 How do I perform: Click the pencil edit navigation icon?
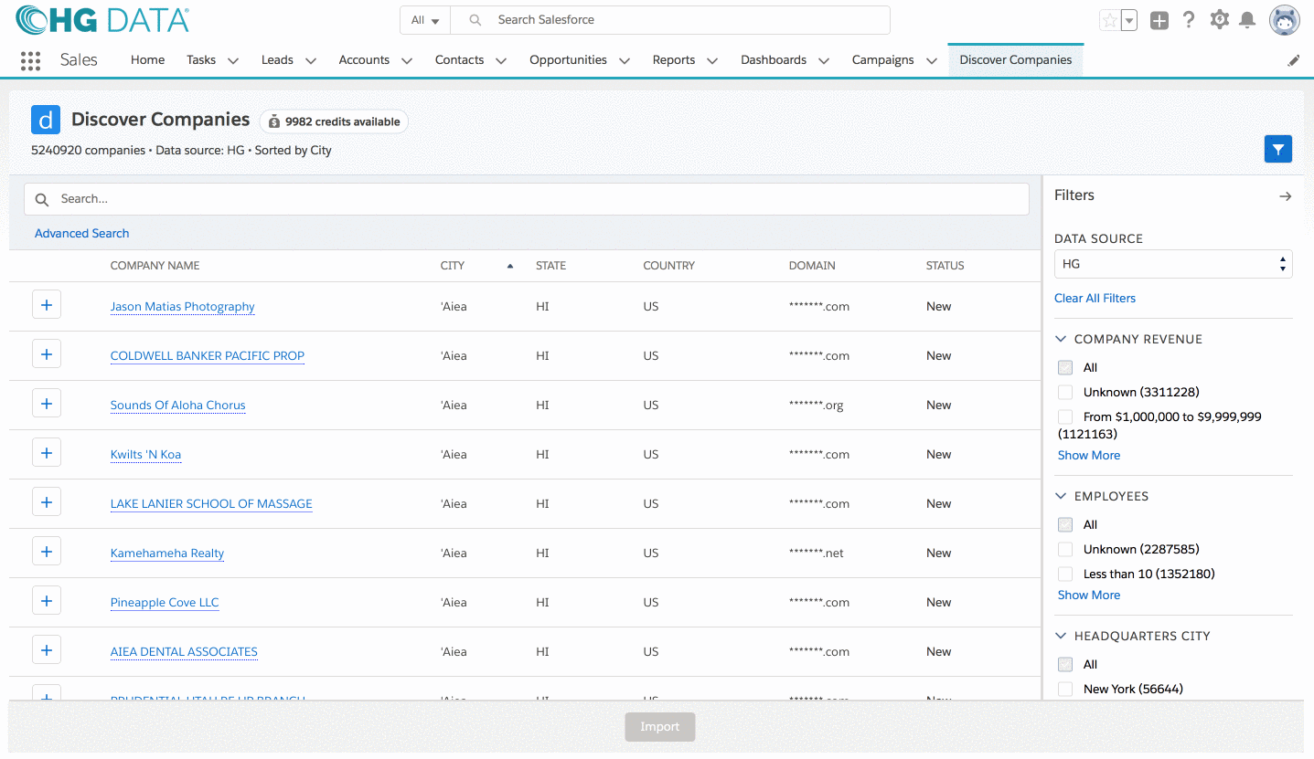click(1293, 60)
